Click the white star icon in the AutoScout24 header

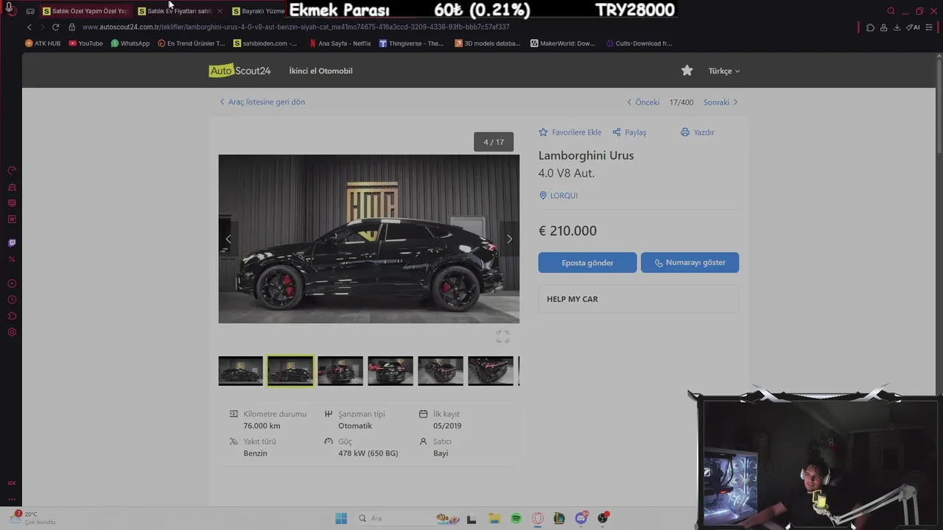tap(687, 71)
